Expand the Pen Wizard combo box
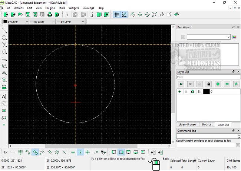The image size is (241, 171). (208, 37)
